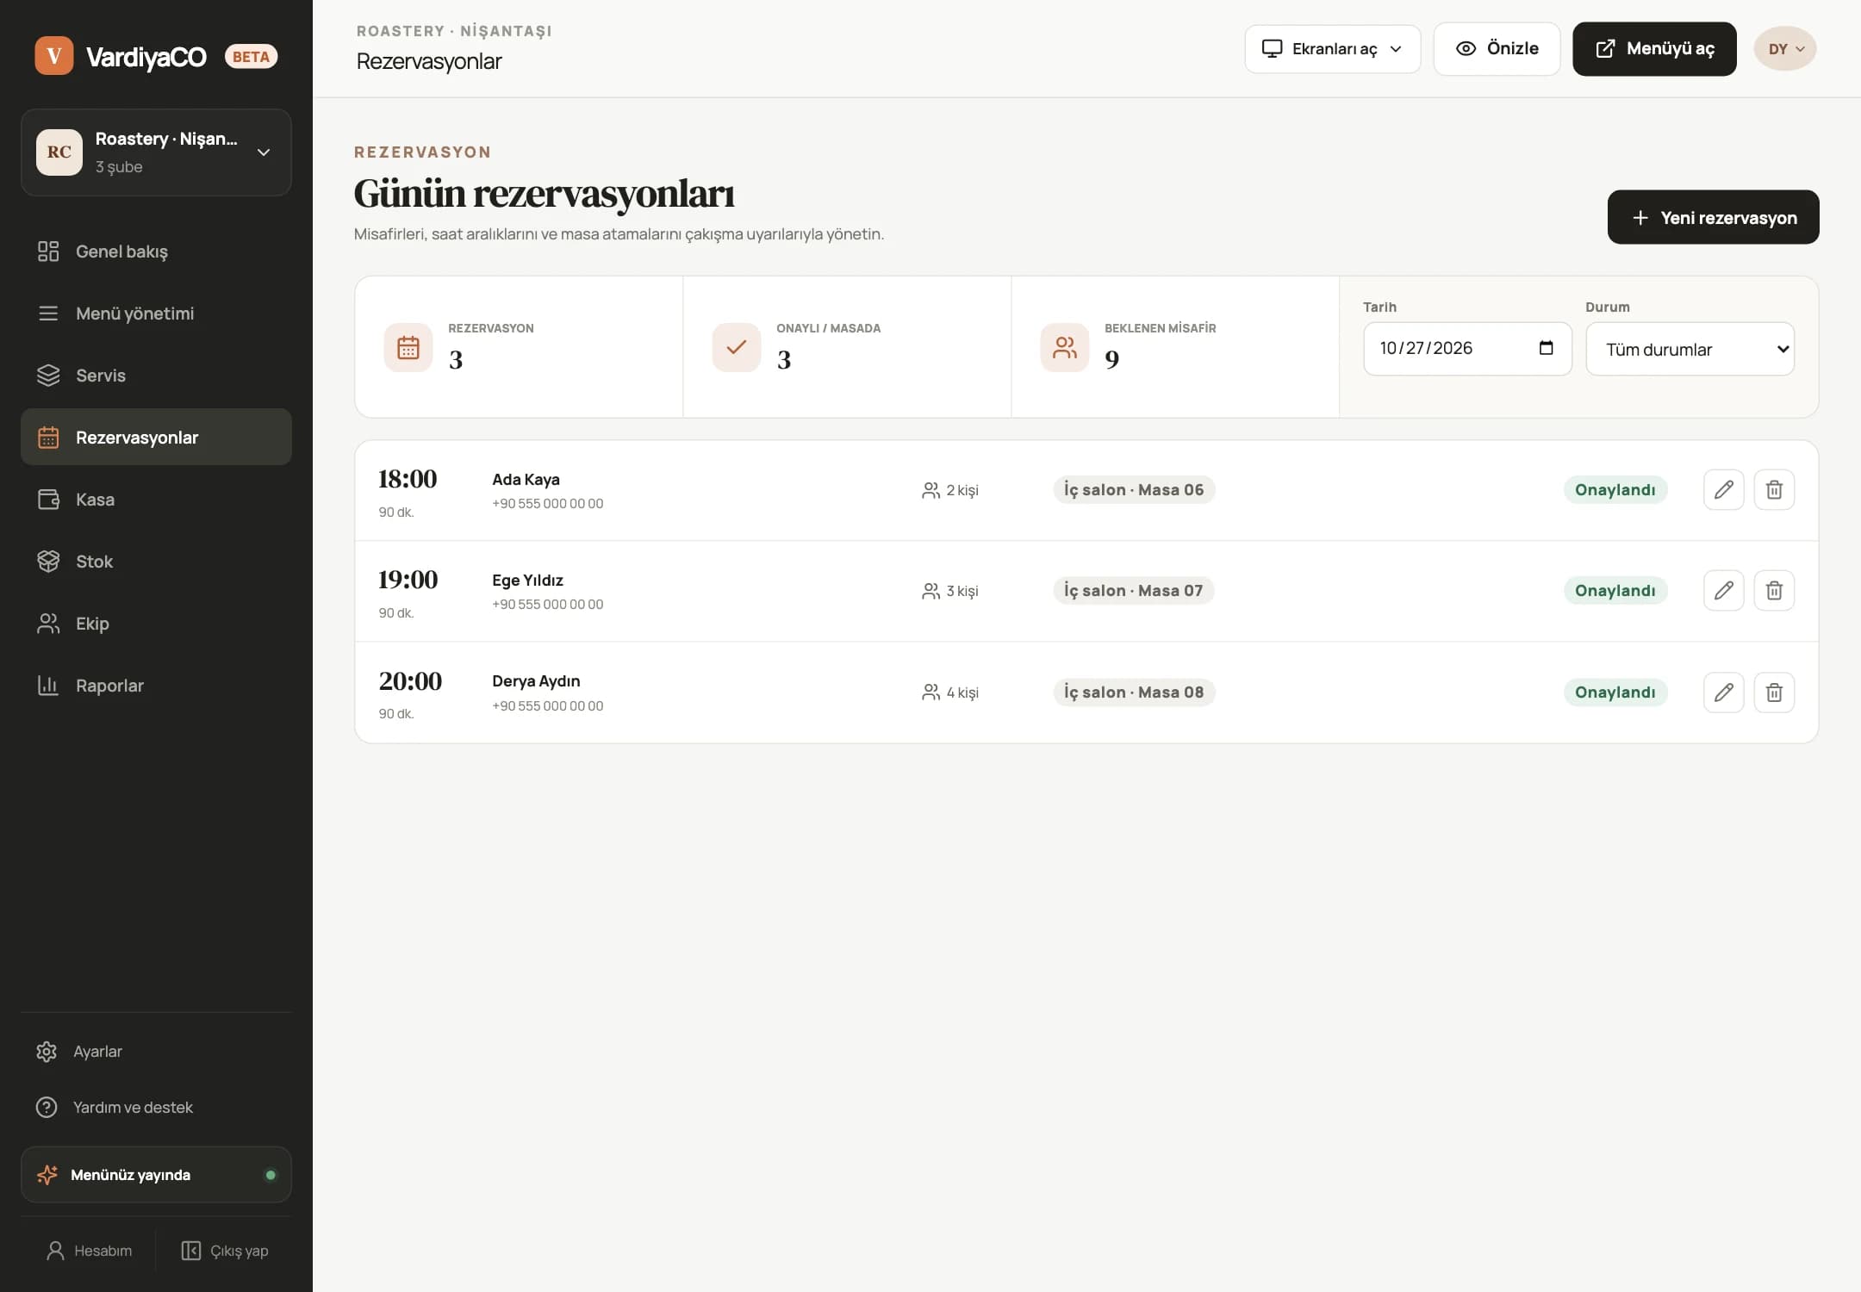Click the RC branch avatar
The height and width of the screenshot is (1292, 1861).
(x=59, y=152)
